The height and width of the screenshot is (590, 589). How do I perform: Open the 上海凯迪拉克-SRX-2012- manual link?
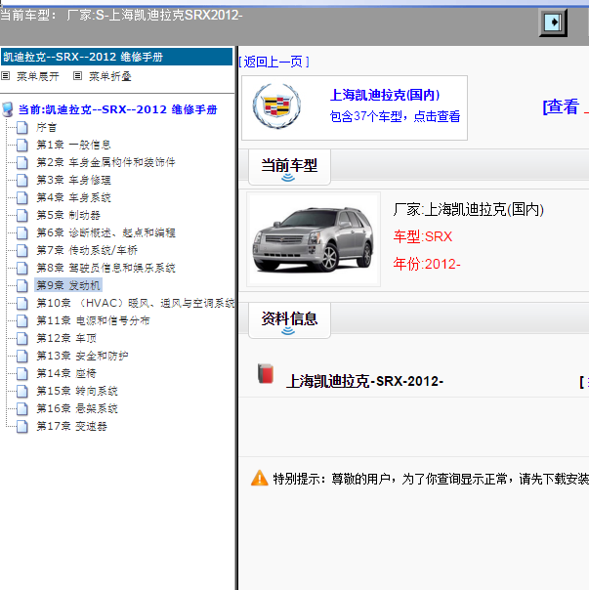point(364,381)
